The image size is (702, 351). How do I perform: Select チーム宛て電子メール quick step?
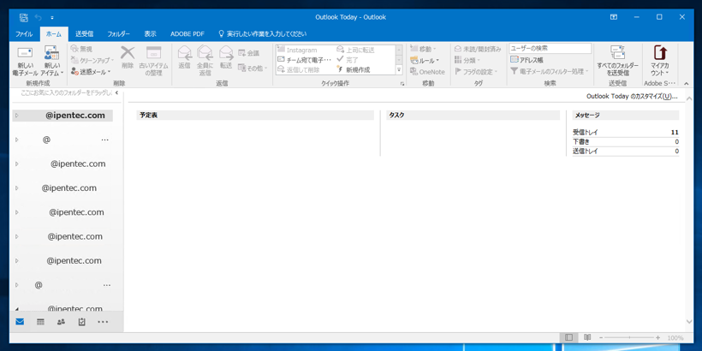tap(305, 60)
